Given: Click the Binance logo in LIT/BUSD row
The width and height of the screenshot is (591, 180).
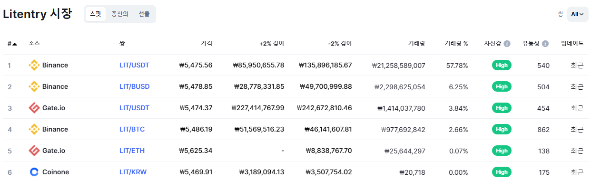Looking at the screenshot, I should (x=34, y=86).
